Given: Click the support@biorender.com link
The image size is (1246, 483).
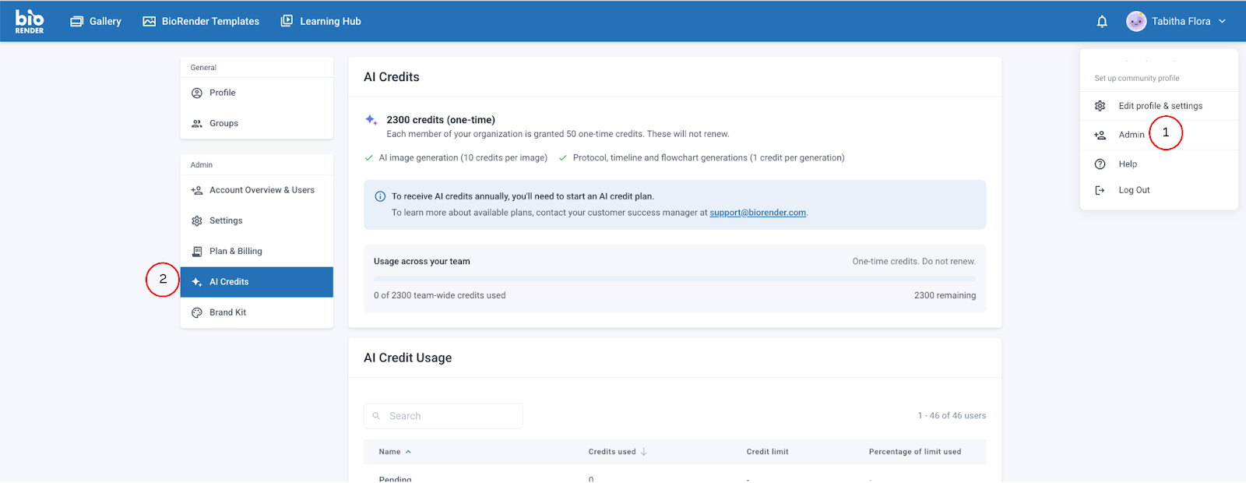Looking at the screenshot, I should point(757,213).
